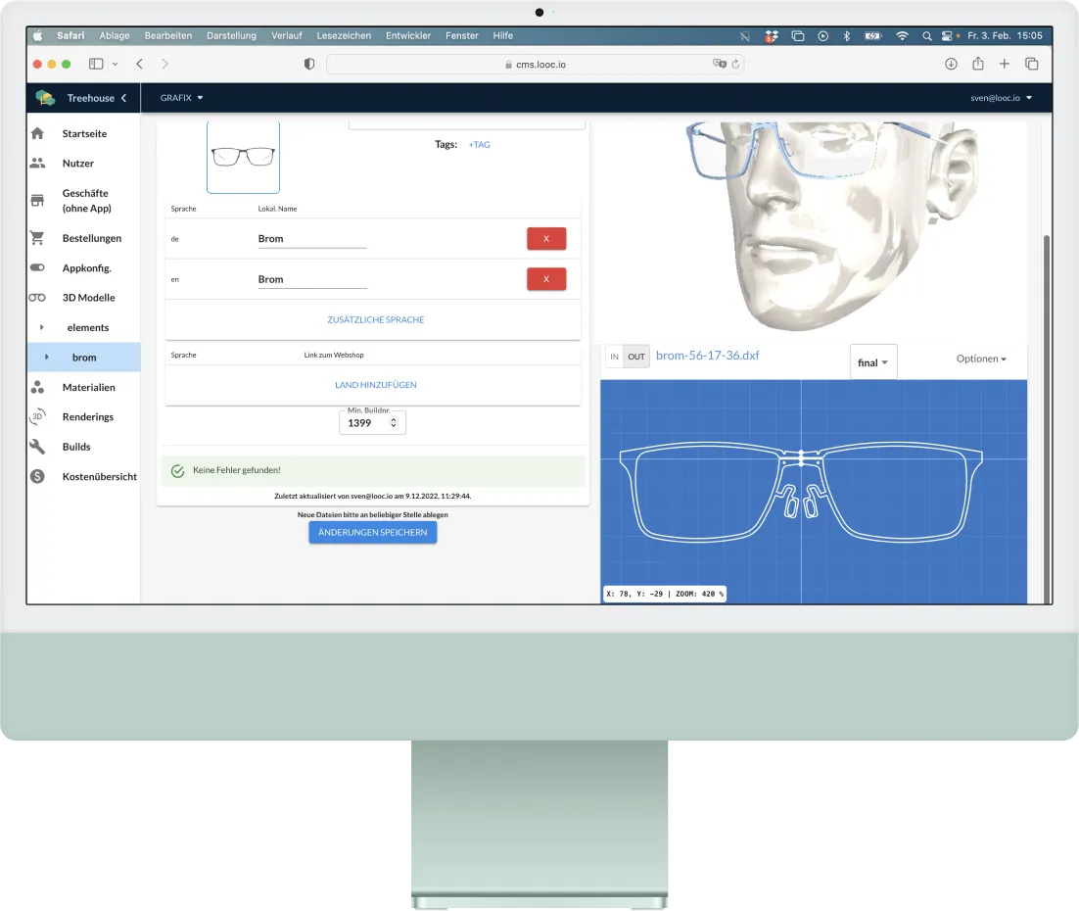Collapse the Treehouse sidebar chevron
1079x911 pixels.
coord(124,98)
